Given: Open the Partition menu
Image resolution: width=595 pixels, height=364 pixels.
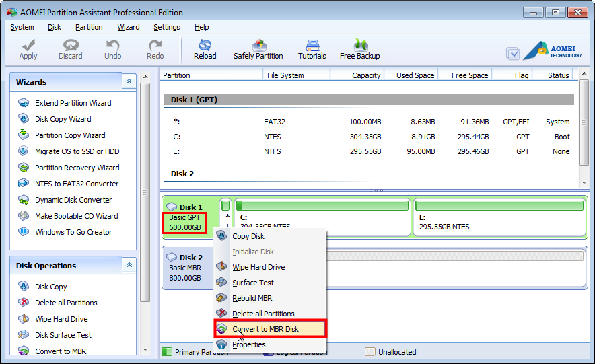Looking at the screenshot, I should [x=89, y=27].
